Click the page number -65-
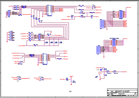The width and height of the screenshot is (139, 98). point(70,91)
